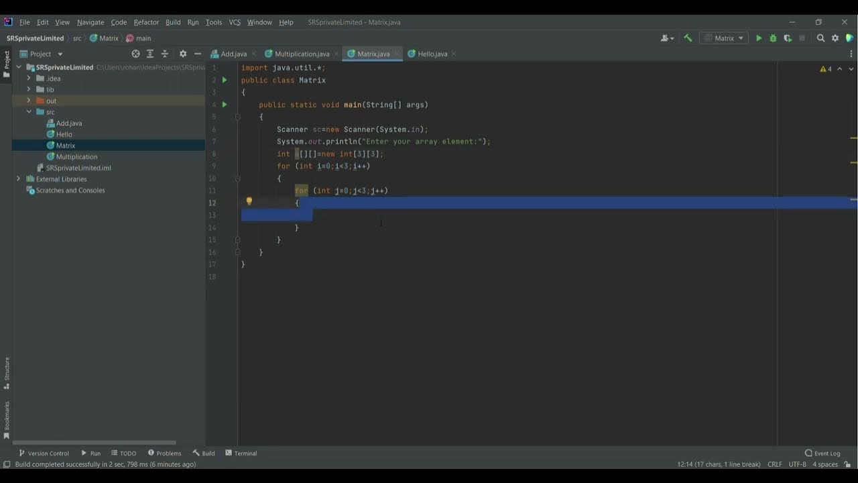Open the Event Log
Viewport: 858px width, 483px height.
[x=822, y=453]
